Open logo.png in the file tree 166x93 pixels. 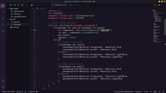pos(17,14)
